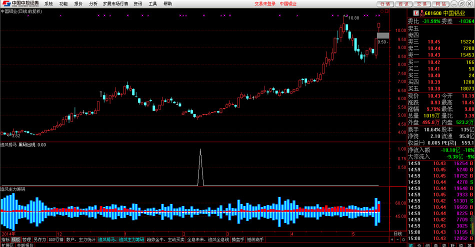Click the R300 marker icon

point(421,13)
